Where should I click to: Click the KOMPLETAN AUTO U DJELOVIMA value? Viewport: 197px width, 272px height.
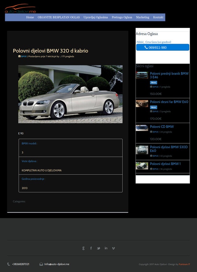[42, 170]
